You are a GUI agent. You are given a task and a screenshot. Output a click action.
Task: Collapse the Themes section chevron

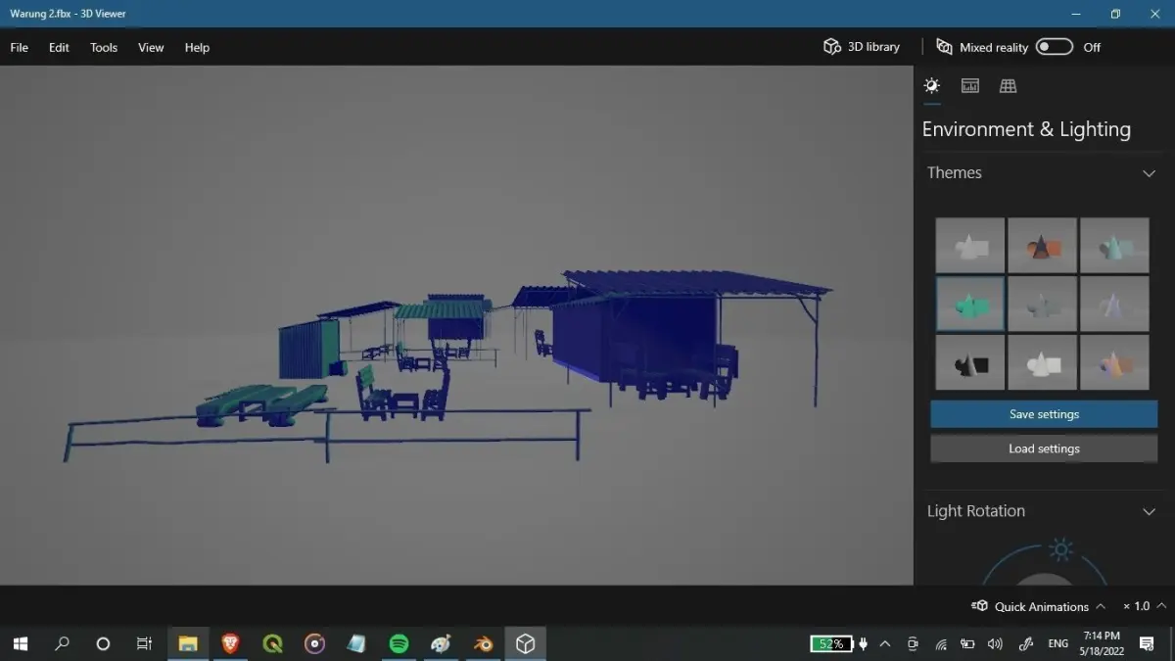1150,173
